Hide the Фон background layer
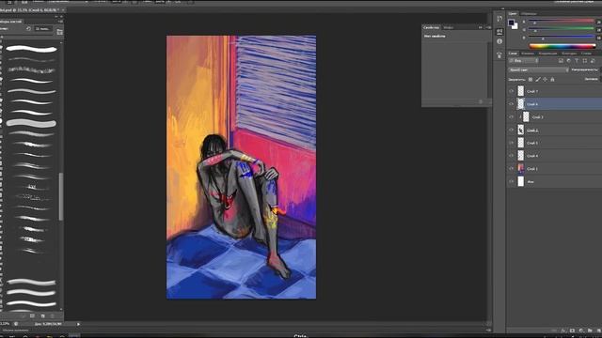 tap(511, 181)
